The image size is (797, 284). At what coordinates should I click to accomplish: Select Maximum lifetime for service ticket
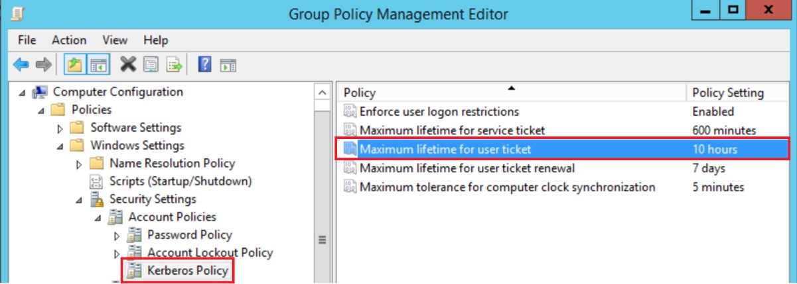coord(452,130)
